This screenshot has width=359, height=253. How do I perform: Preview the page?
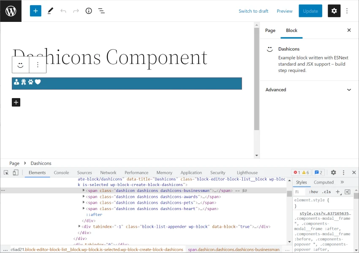[x=285, y=11]
